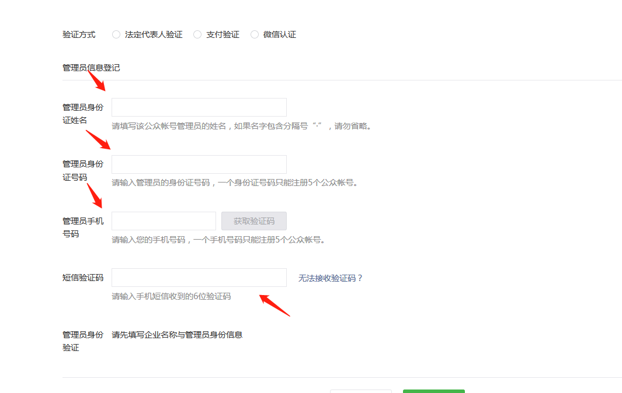Viewport: 622px width, 393px height.
Task: Click the 管理员身份证号码 text box
Action: pos(199,164)
